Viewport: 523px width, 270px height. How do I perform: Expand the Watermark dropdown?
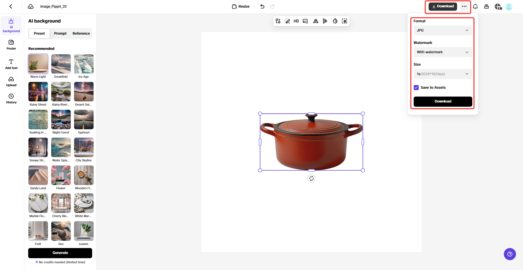coord(443,52)
